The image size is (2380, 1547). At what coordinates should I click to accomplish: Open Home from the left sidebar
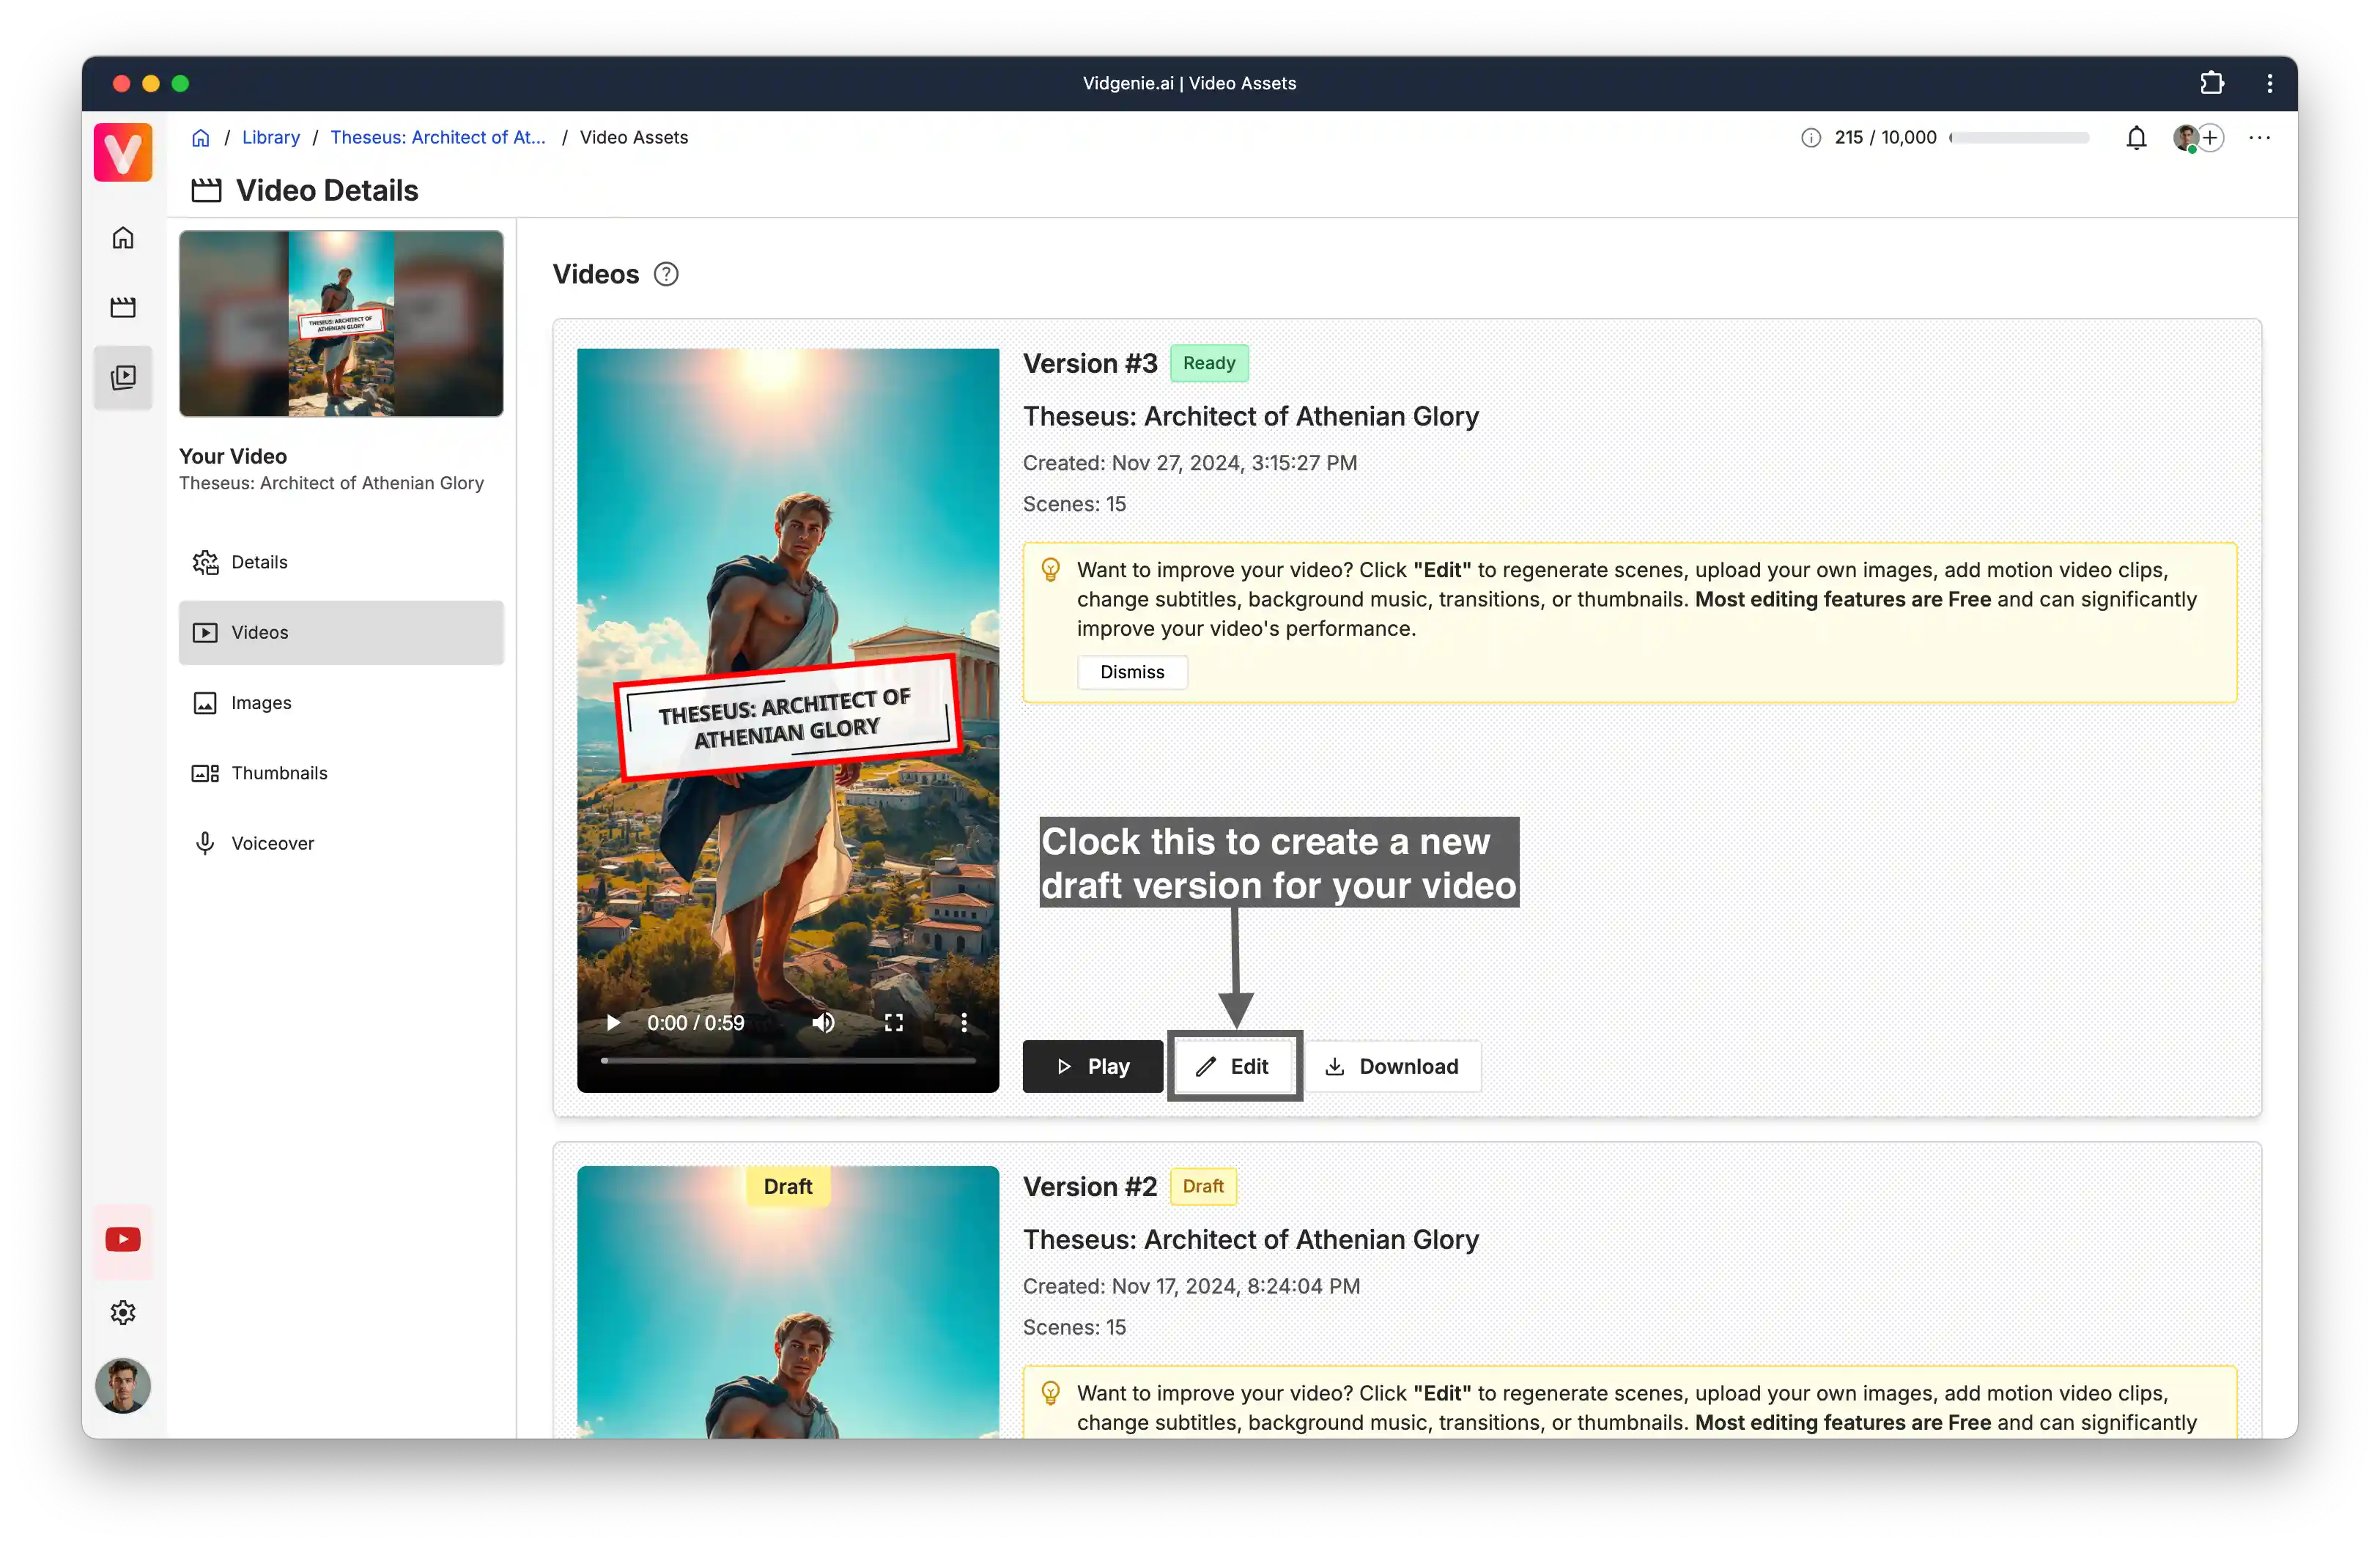[123, 238]
